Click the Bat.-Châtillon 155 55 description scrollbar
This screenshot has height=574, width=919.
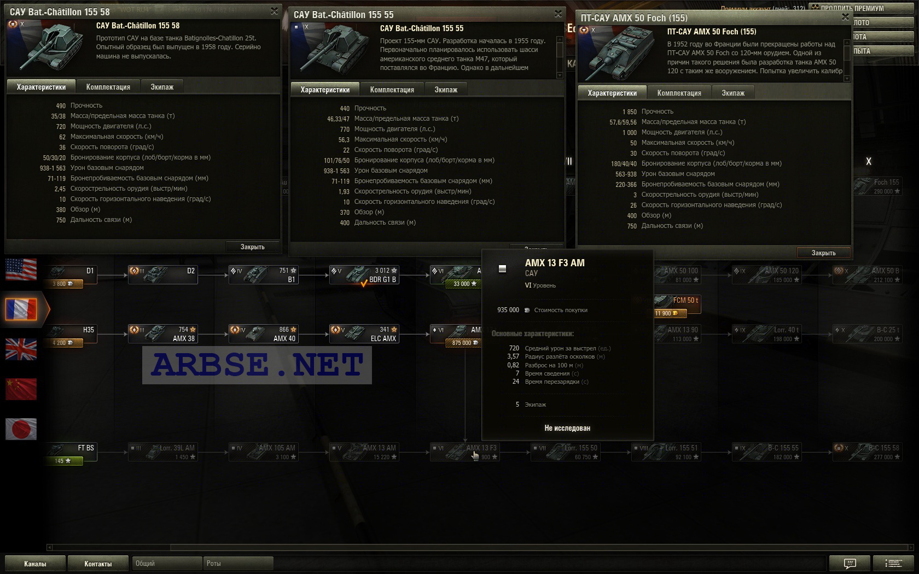[559, 57]
